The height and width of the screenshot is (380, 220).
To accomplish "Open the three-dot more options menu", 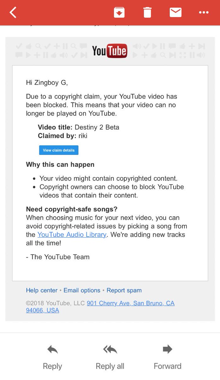I will (x=204, y=12).
